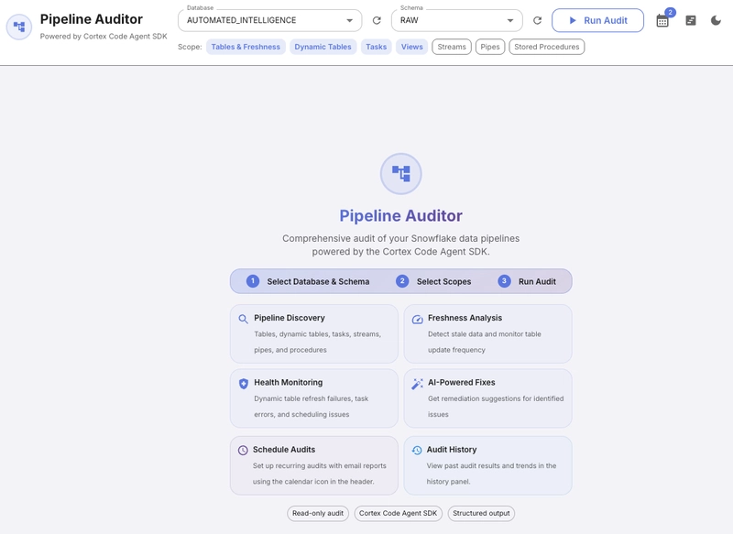Open the Schema dropdown
Image resolution: width=733 pixels, height=534 pixels.
point(456,20)
